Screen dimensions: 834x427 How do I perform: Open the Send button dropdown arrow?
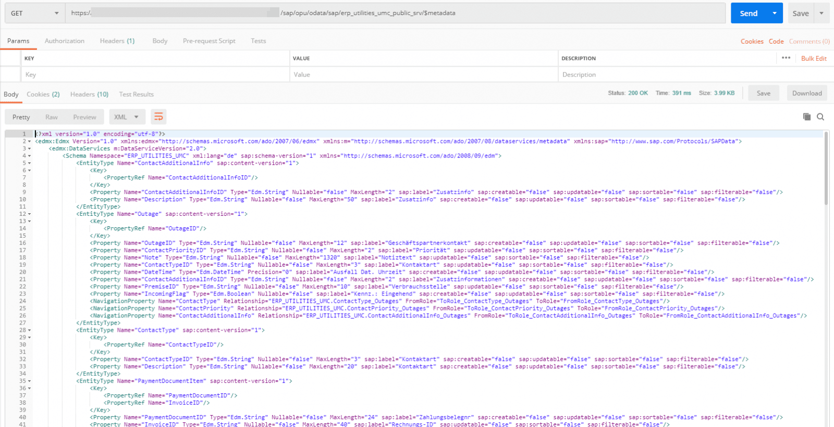775,13
